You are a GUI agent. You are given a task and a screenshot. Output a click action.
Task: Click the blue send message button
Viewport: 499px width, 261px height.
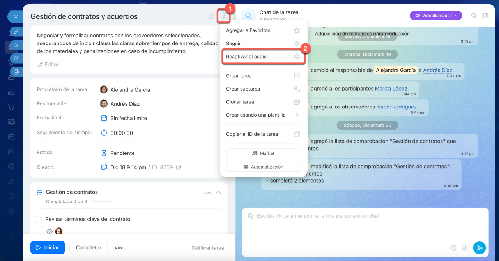479,248
